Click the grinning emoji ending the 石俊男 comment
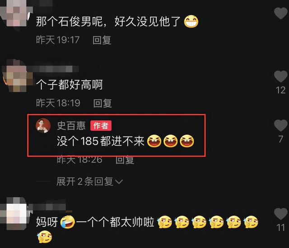The width and height of the screenshot is (289, 248). 191,22
